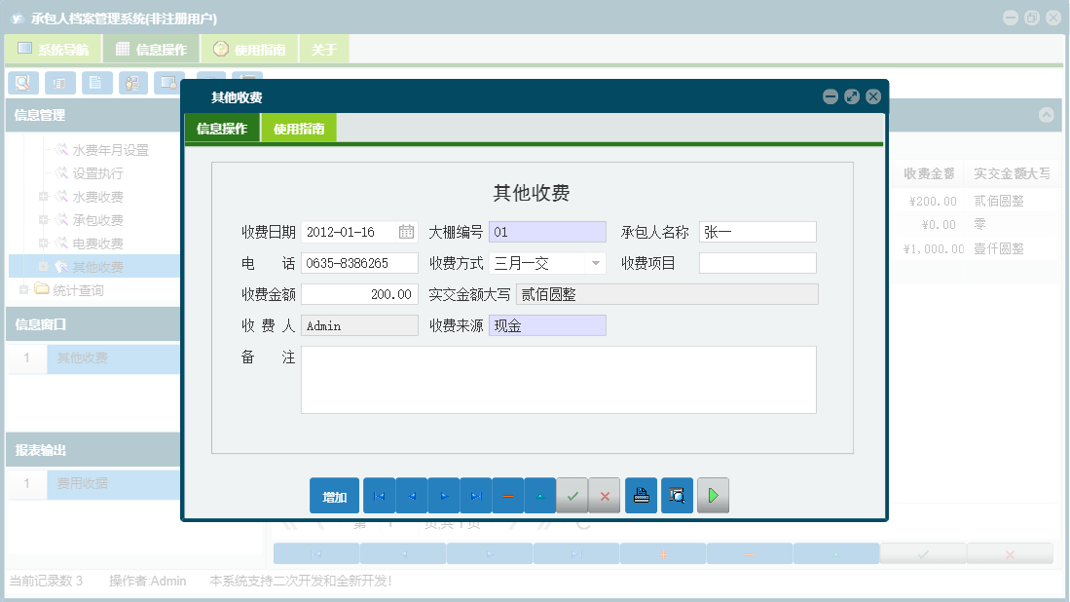This screenshot has width=1070, height=602.
Task: Jump to the first record using the navigation icon
Action: 380,495
